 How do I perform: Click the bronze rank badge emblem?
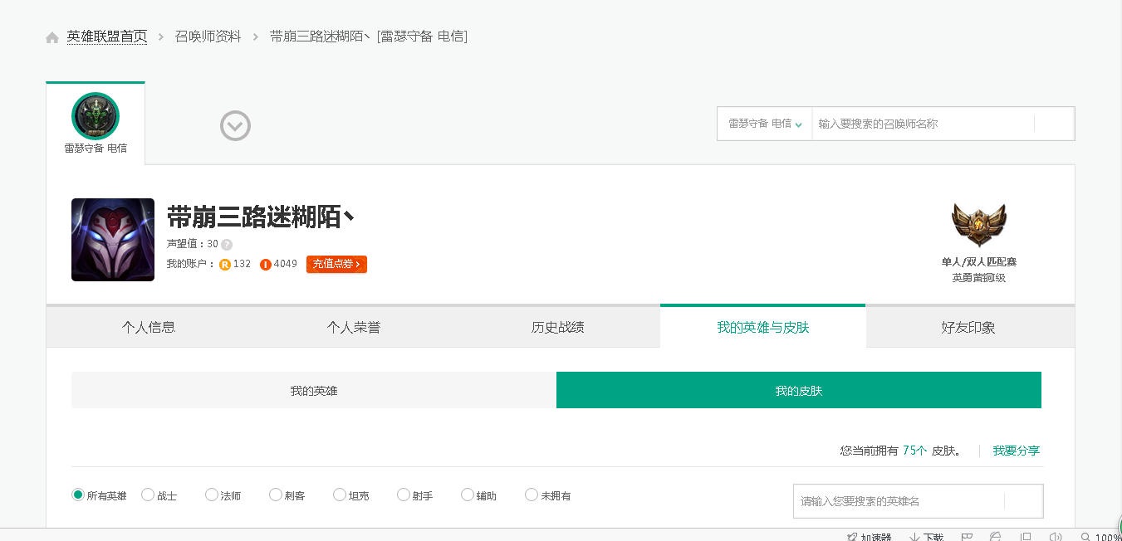tap(979, 224)
